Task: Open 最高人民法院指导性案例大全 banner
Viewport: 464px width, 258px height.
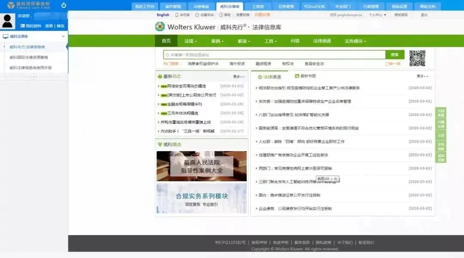Action: click(x=201, y=166)
